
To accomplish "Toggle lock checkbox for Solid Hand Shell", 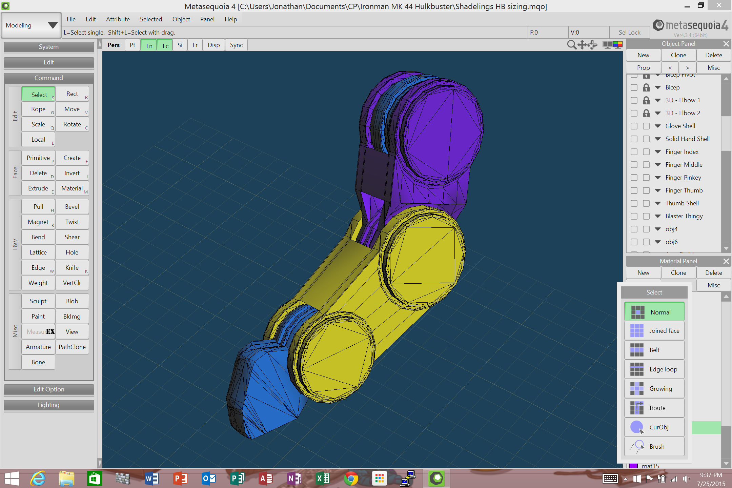I will [646, 139].
